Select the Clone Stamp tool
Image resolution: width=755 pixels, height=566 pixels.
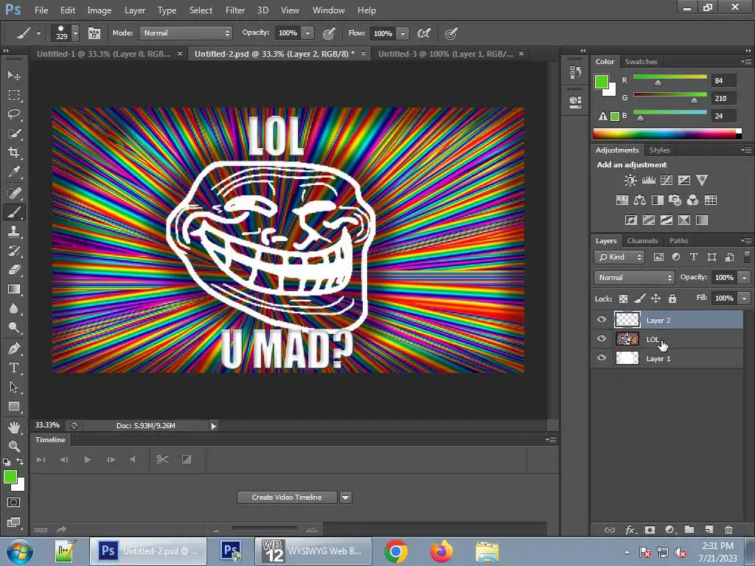click(x=14, y=231)
